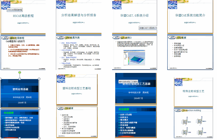217x140 pixels.
Task: Click the 数据管理器 bullet item
Action: 178,48
